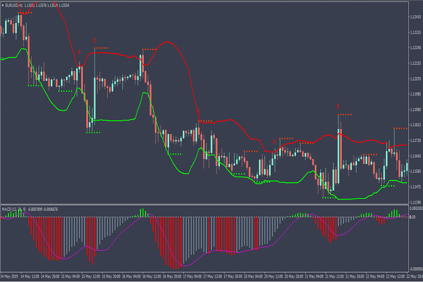Click the 14 May 2019 date label

click(9, 276)
